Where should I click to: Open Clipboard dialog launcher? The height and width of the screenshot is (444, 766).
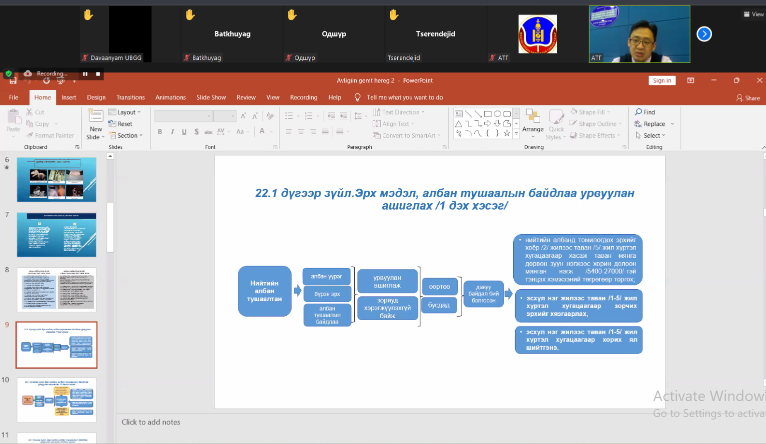[x=77, y=147]
